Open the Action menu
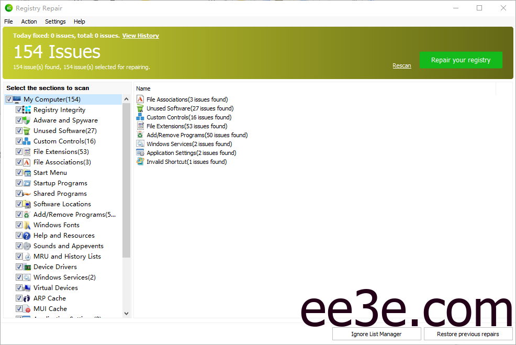The width and height of the screenshot is (516, 345). [x=29, y=21]
